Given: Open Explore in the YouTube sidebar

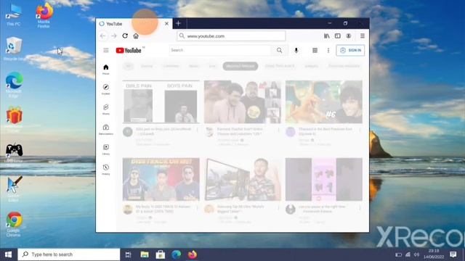Looking at the screenshot, I should click(x=106, y=89).
